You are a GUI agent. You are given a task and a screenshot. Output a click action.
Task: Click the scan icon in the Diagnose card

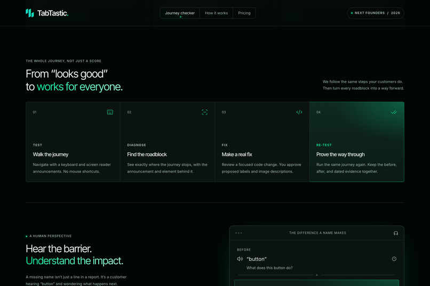tap(204, 112)
